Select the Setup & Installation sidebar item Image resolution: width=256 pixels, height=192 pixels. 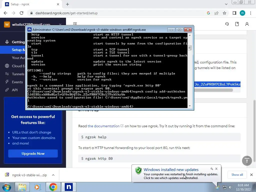tap(13, 50)
